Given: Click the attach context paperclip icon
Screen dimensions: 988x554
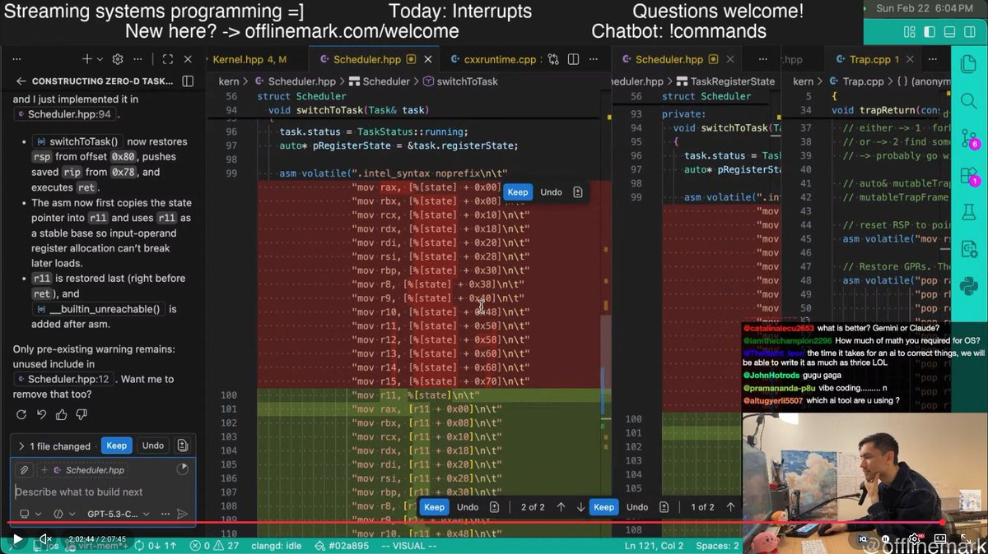Looking at the screenshot, I should pyautogui.click(x=26, y=470).
